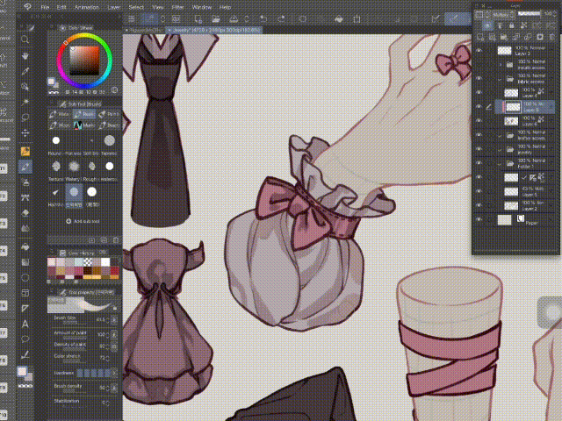Viewport: 562px width, 421px height.
Task: Select the Lasso selection tool
Action: pos(25,118)
